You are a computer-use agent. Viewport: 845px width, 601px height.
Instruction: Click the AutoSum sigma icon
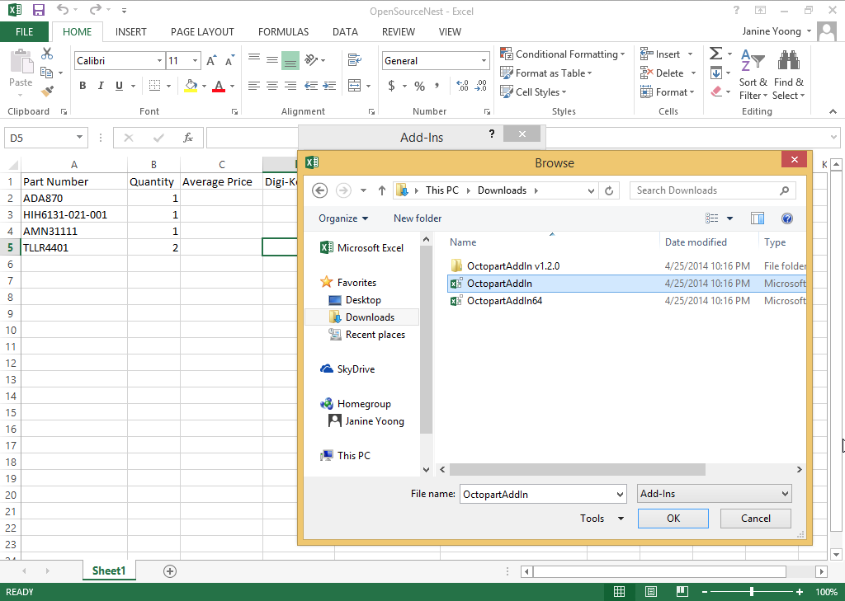(715, 54)
